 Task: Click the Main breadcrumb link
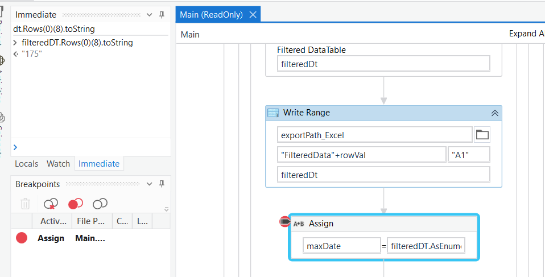coord(190,35)
